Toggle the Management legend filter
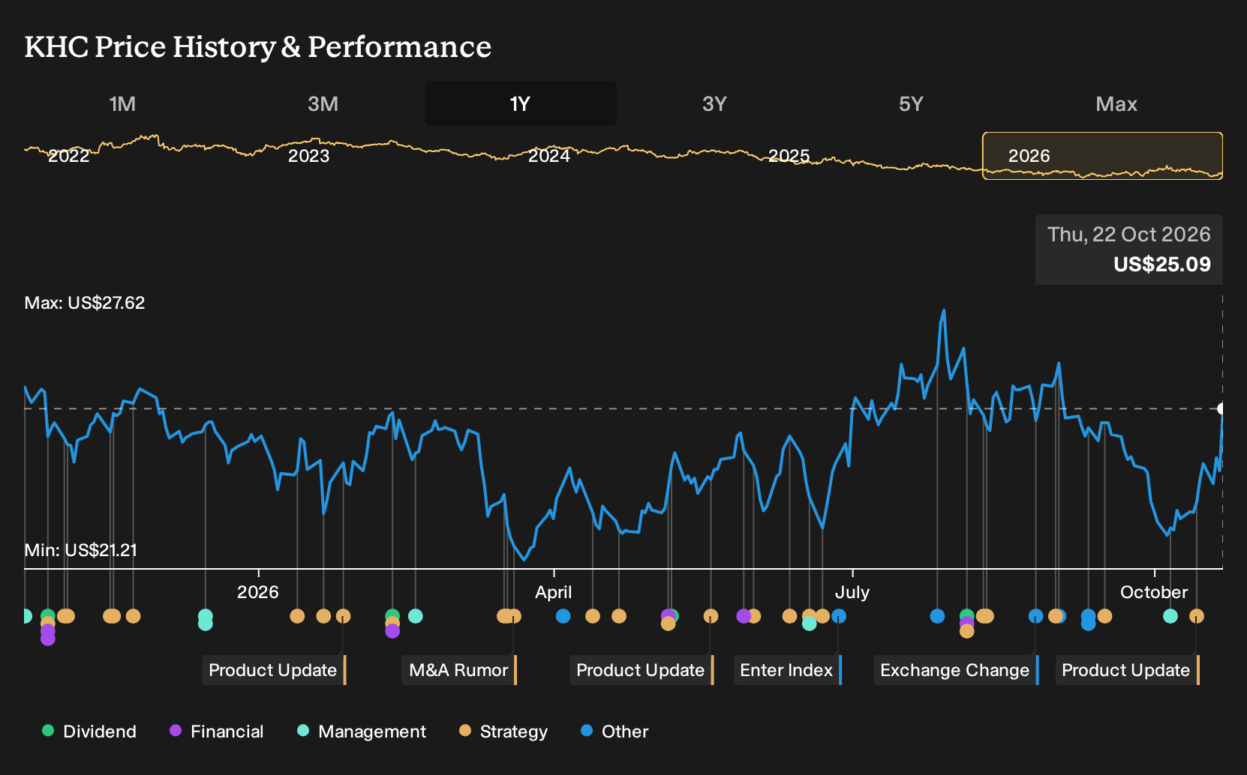The width and height of the screenshot is (1247, 775). (x=362, y=732)
